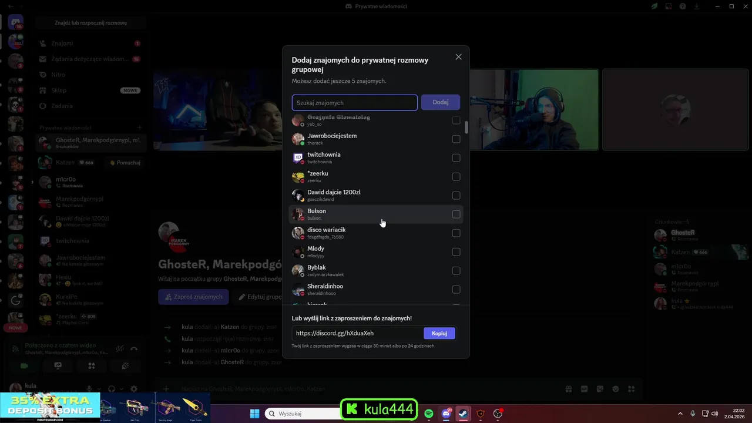Start an activity icon in voice panel
Screen dimensions: 752x423
(x=92, y=365)
